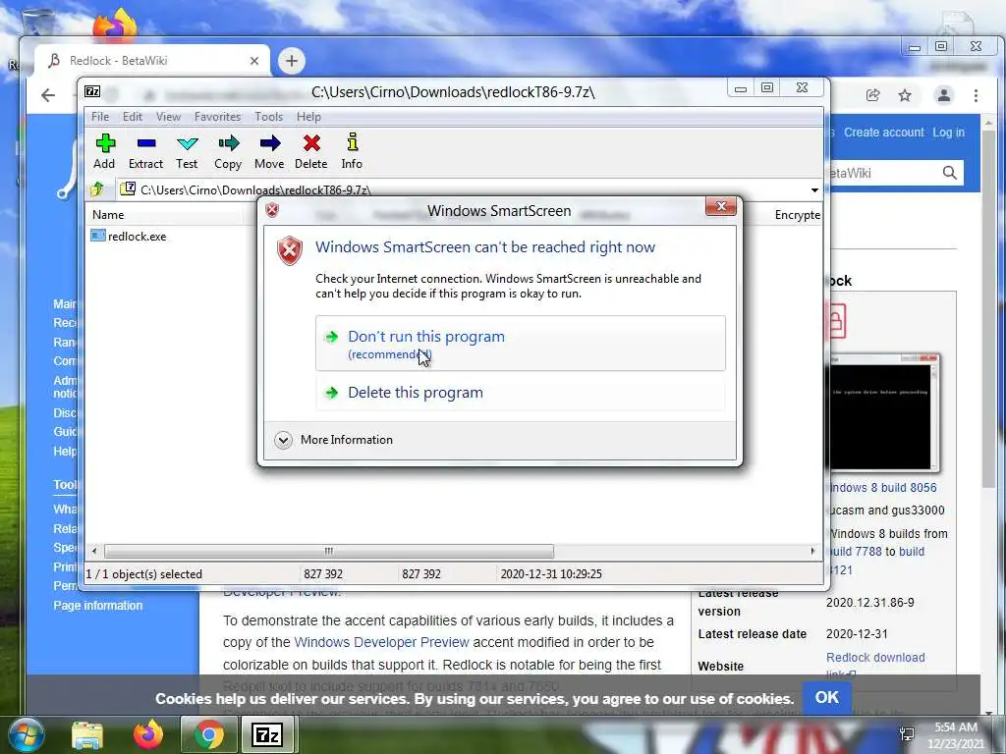Click the Page information sidebar link

(x=98, y=605)
